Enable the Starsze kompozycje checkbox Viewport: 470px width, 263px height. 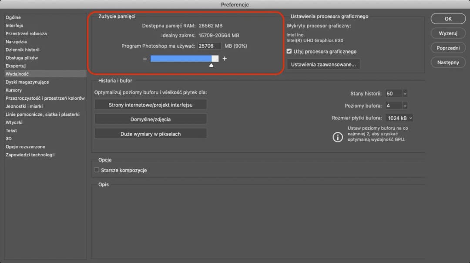(x=97, y=171)
